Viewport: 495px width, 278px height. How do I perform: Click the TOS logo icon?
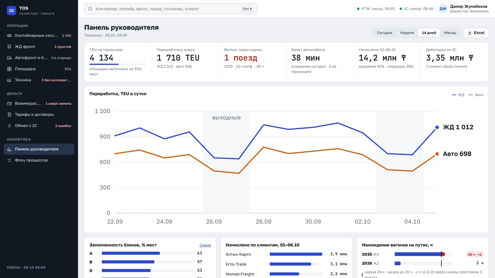(x=11, y=11)
